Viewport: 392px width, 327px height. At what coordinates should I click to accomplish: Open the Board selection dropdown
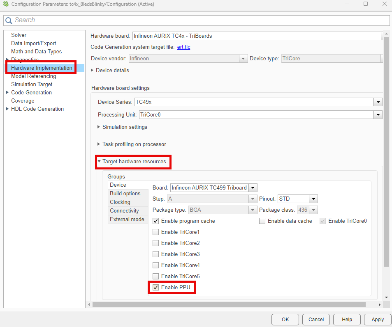click(253, 188)
